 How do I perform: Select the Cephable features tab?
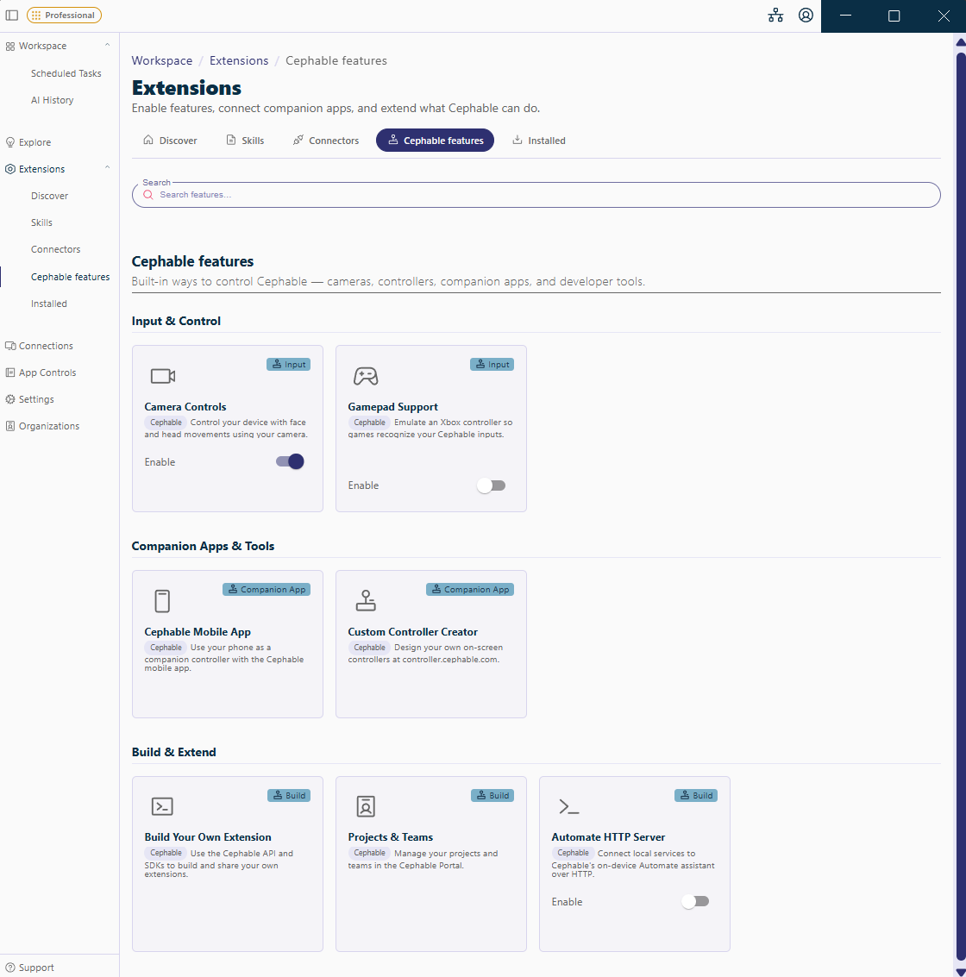pos(435,141)
